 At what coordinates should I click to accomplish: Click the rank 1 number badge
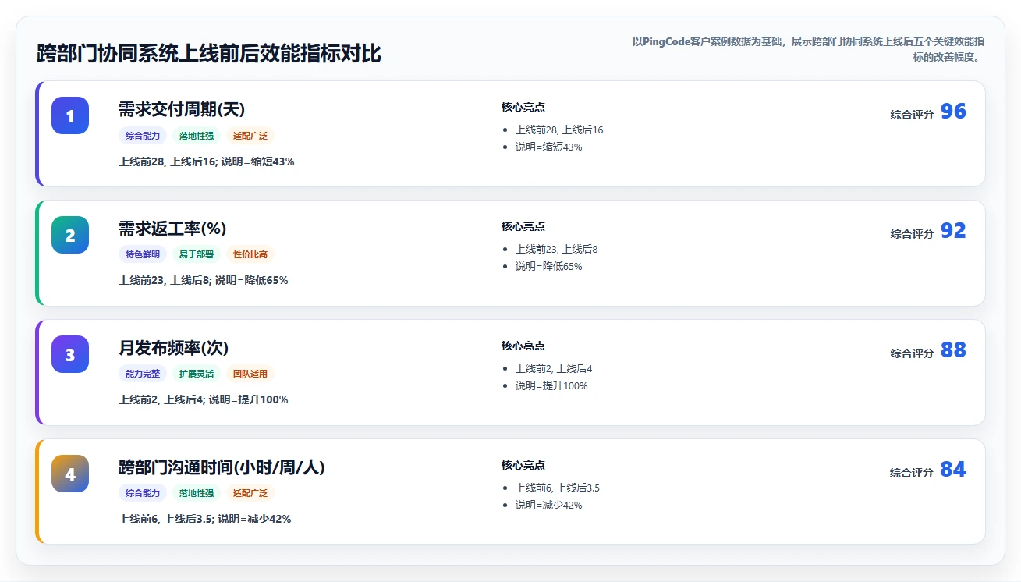(70, 115)
